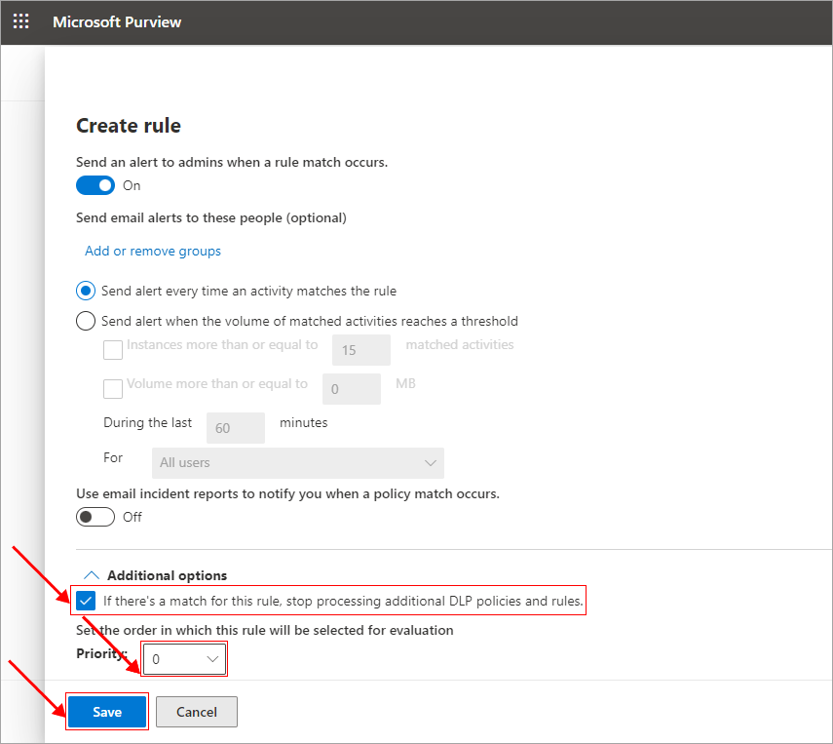Open the app launcher waffle icon
The image size is (833, 744).
pos(20,21)
